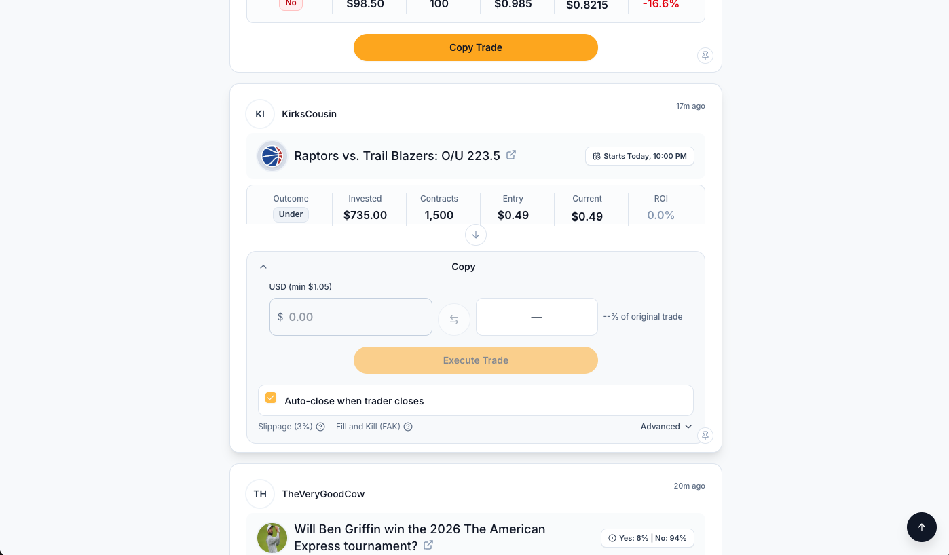Open TheVeryGoodCow's golfer avatar
The image size is (949, 555).
pyautogui.click(x=272, y=537)
